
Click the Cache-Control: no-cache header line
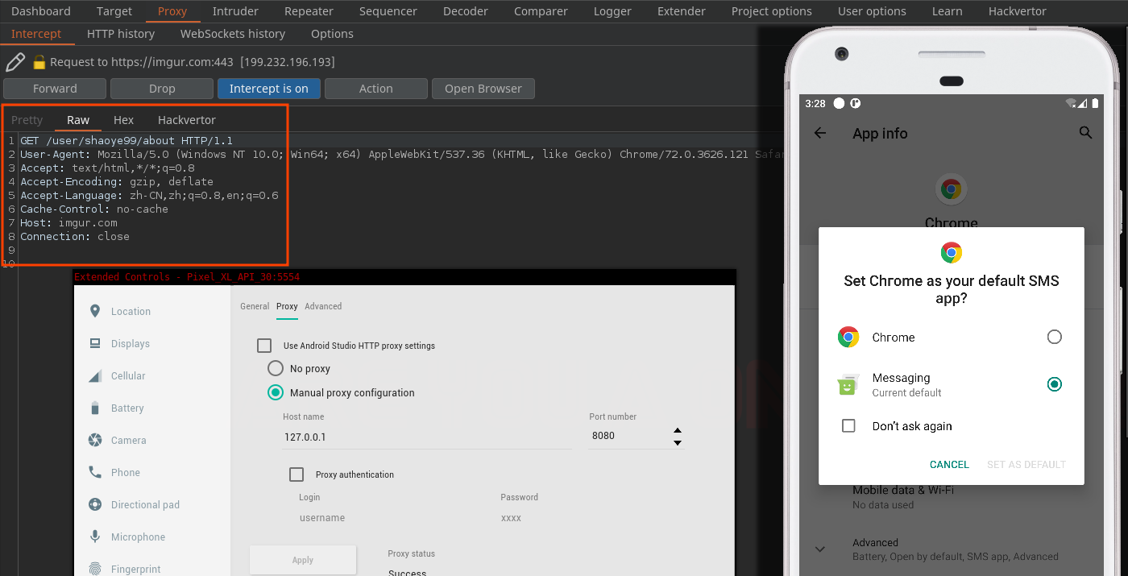[94, 209]
